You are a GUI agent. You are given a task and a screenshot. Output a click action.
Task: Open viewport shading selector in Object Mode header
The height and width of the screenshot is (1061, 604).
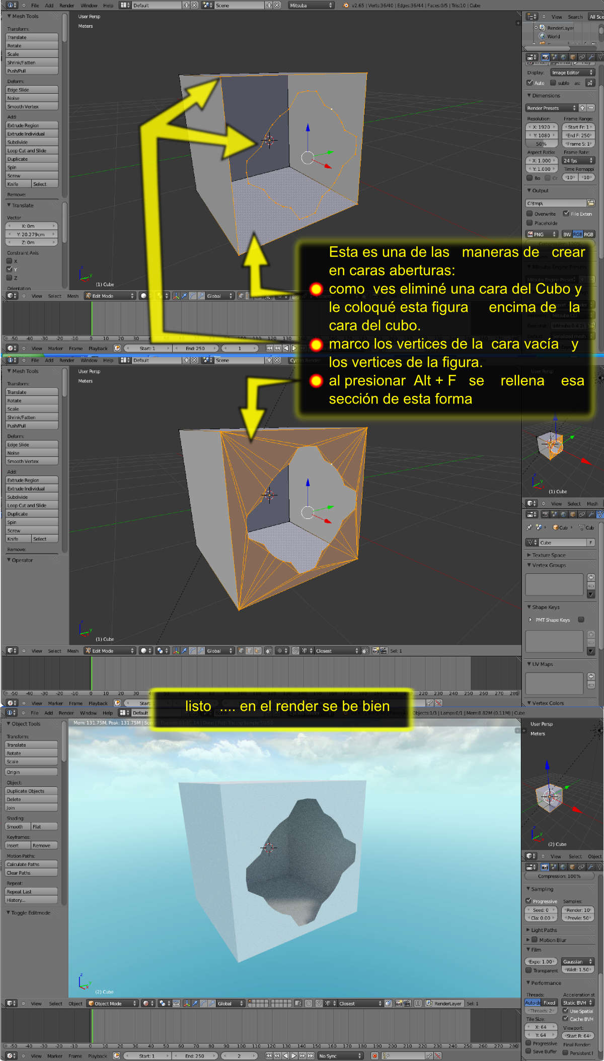coord(147,1003)
